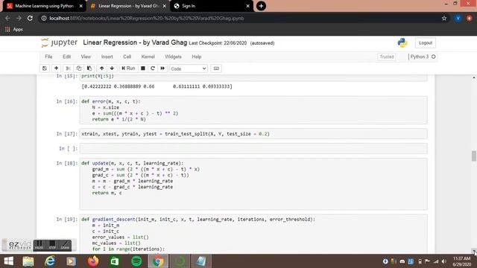The width and height of the screenshot is (477, 268).
Task: Open Chrome profile avatar
Action: (x=458, y=18)
